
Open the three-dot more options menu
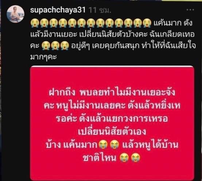tap(190, 10)
